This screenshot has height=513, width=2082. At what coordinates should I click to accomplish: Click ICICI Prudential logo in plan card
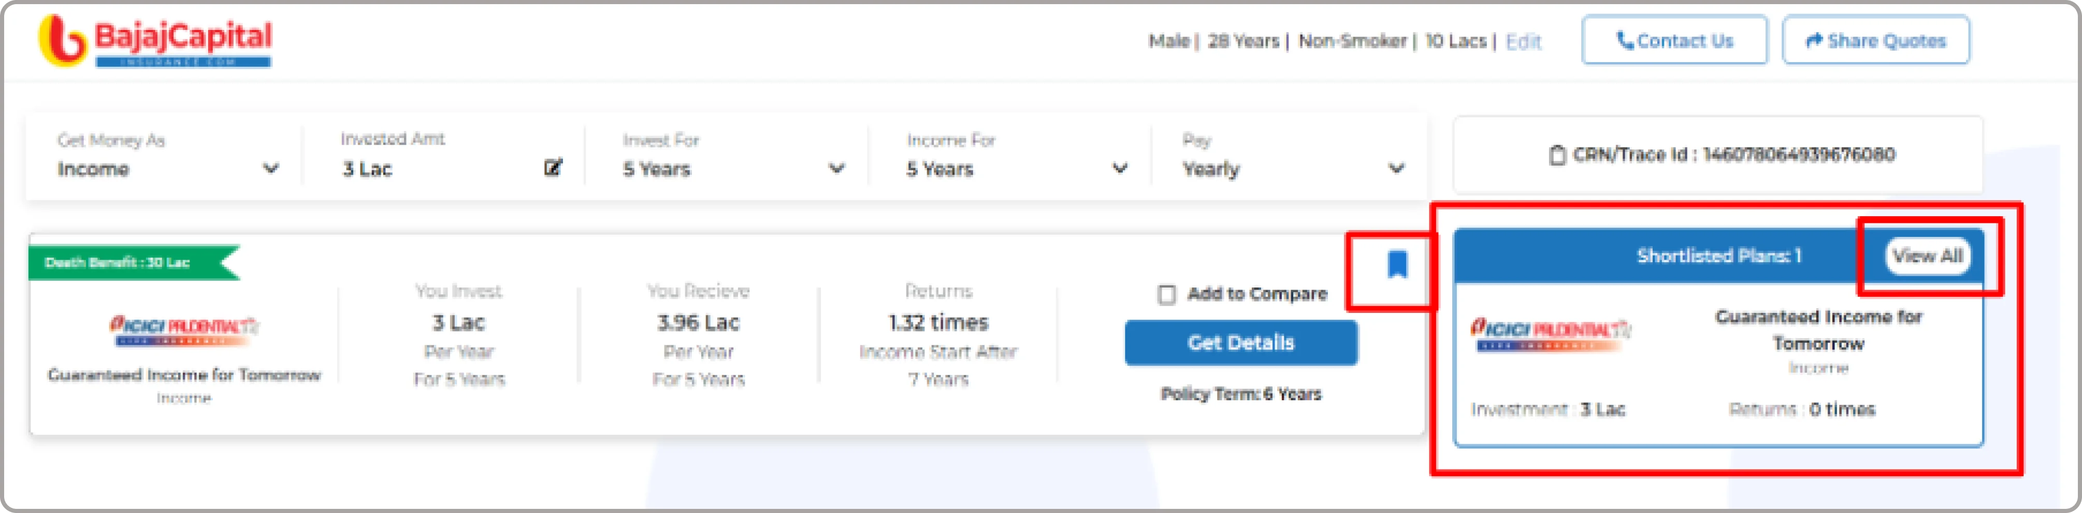click(x=184, y=330)
